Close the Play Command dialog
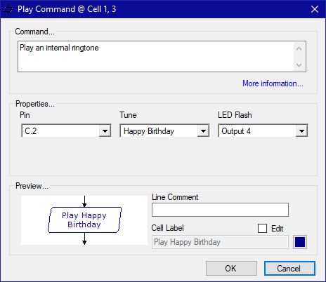Image resolution: width=326 pixels, height=282 pixels. (315, 9)
